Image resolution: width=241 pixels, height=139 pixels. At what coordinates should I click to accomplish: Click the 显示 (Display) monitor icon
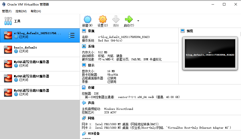(84, 65)
